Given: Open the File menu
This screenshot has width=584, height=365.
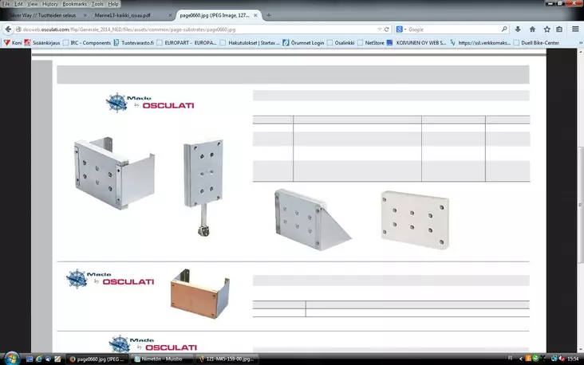Looking at the screenshot, I should pos(6,4).
